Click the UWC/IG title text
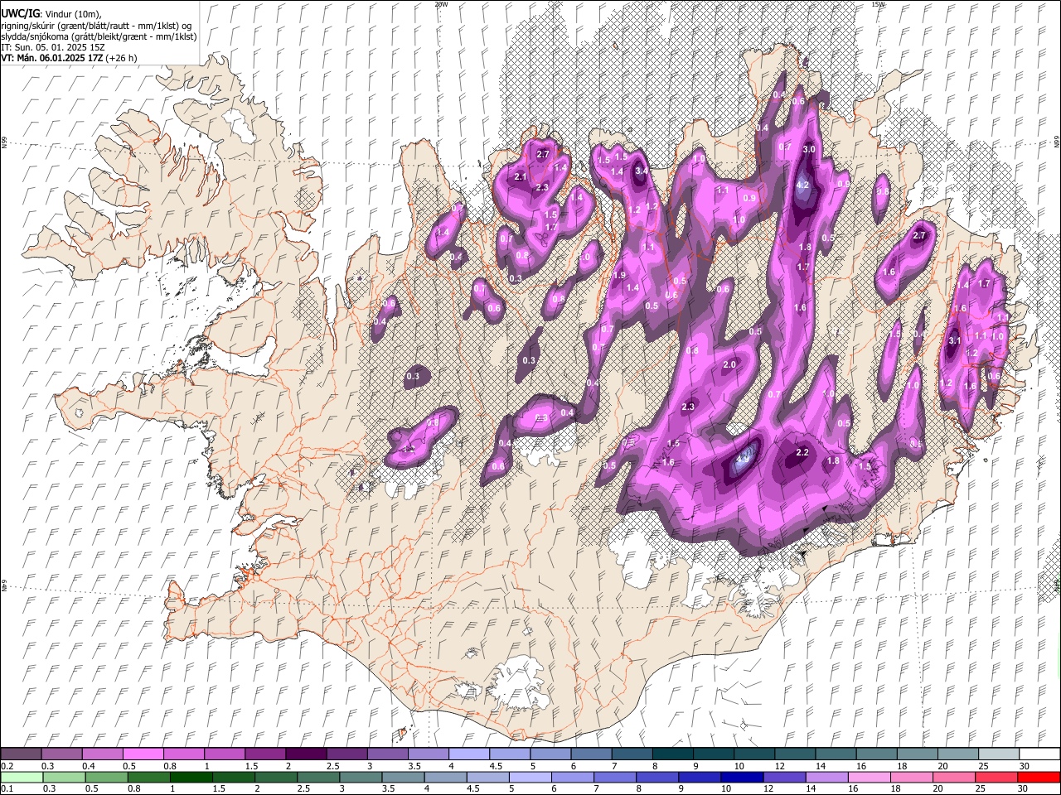This screenshot has width=1061, height=795. point(19,14)
